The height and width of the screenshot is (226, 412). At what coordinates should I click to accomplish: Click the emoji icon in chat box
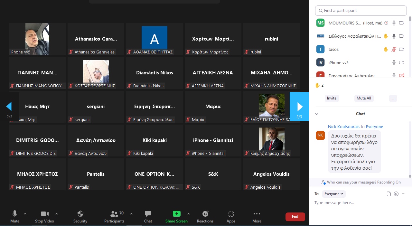point(396,194)
